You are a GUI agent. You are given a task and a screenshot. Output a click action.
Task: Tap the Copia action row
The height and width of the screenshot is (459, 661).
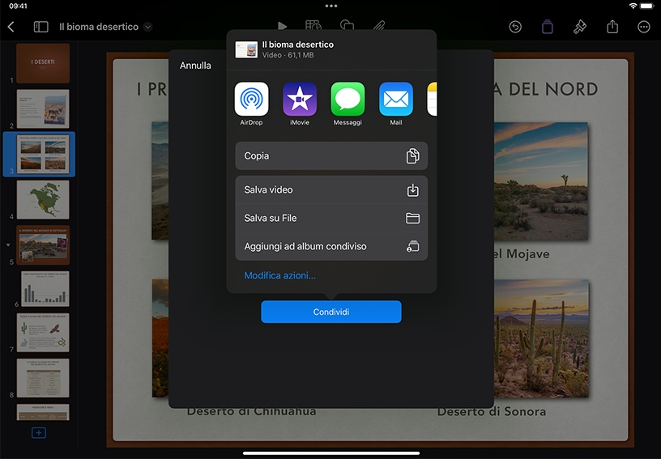coord(331,155)
